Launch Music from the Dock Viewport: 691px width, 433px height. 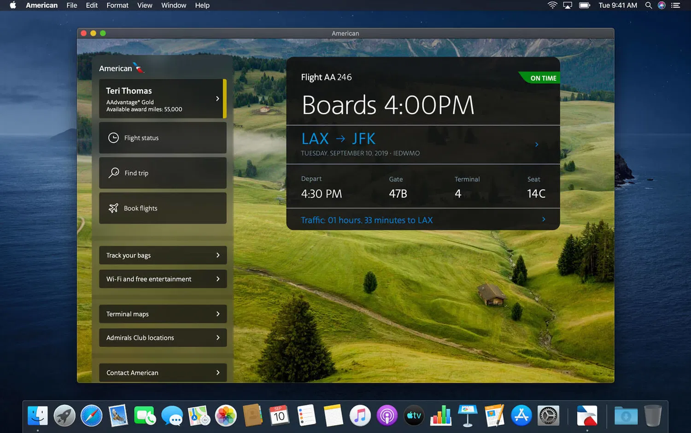(360, 416)
